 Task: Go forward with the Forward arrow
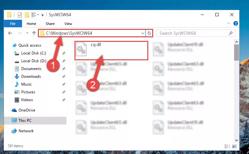point(19,33)
